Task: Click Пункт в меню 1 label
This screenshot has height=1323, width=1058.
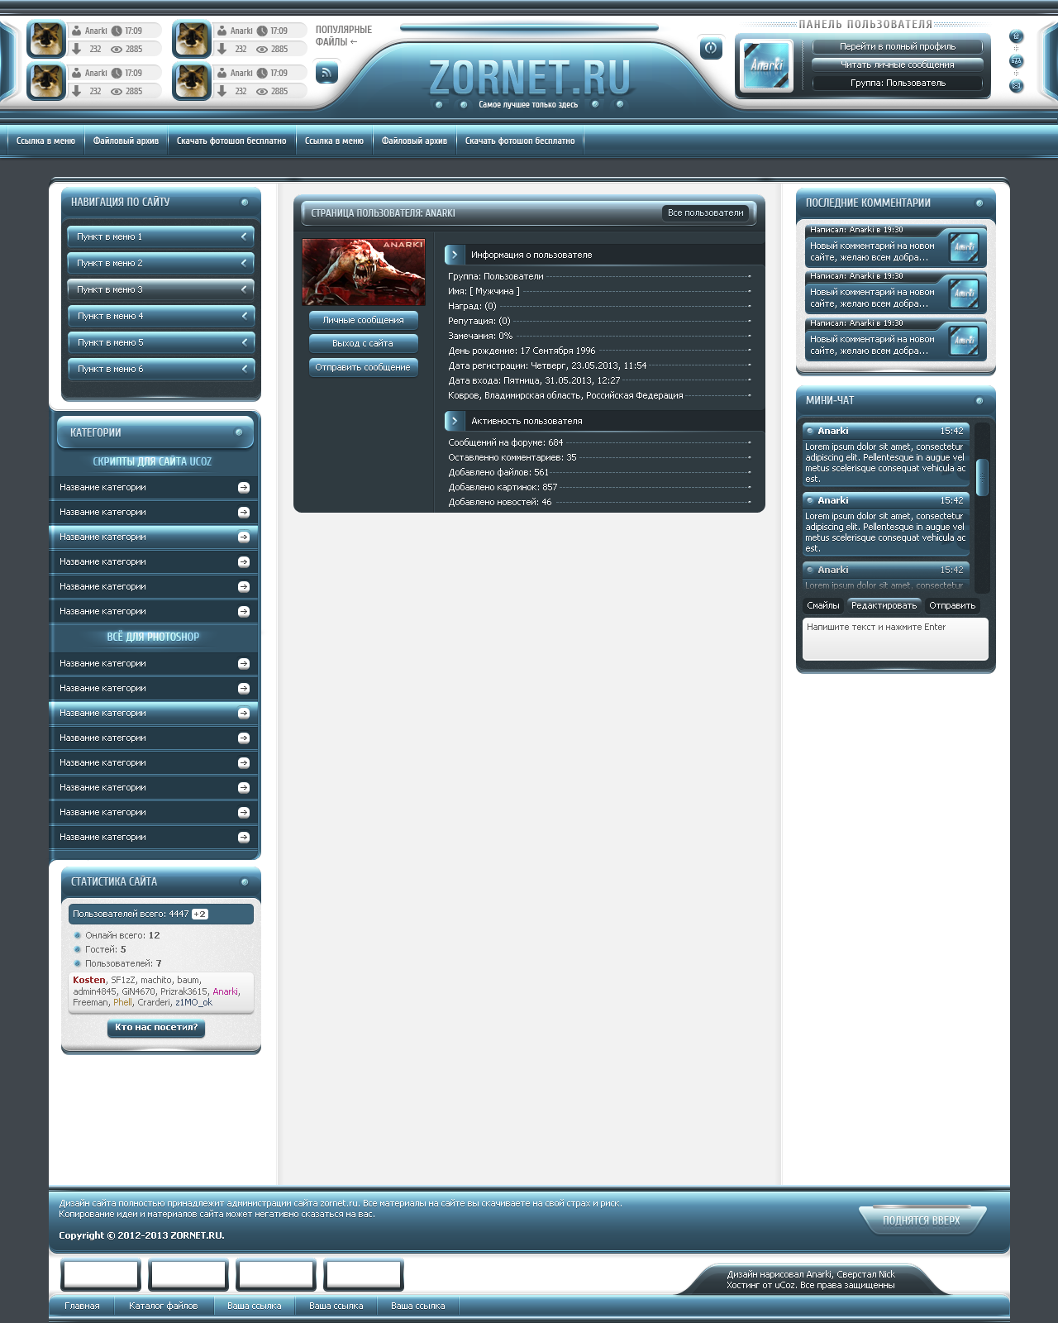Action: pos(110,236)
